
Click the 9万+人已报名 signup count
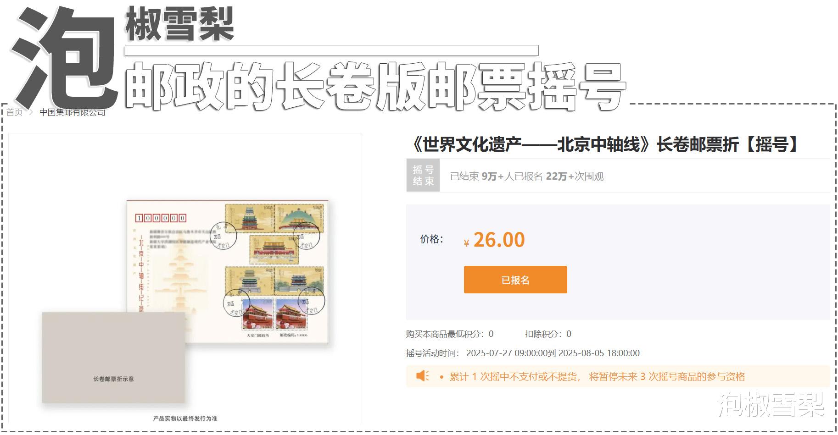pyautogui.click(x=512, y=176)
